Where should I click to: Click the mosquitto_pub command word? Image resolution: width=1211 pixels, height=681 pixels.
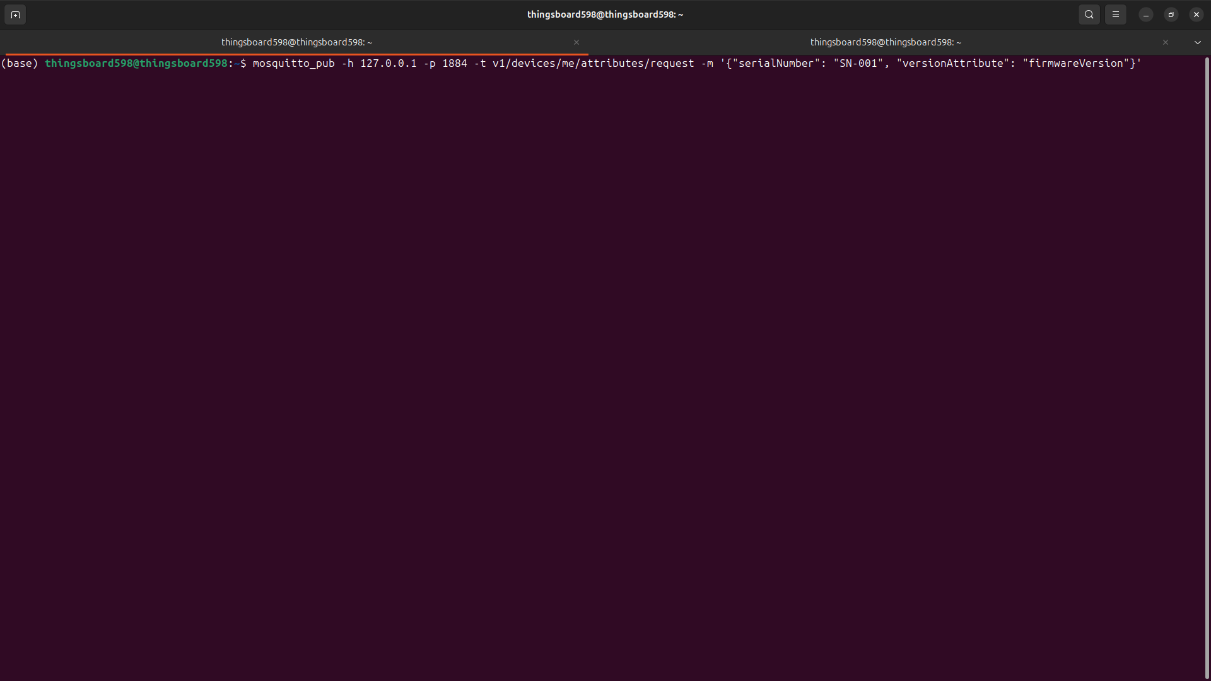(x=293, y=63)
